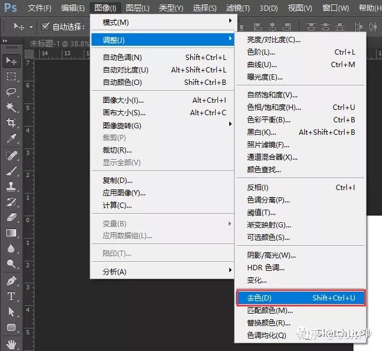This screenshot has width=382, height=351.
Task: Select the History Brush tool
Action: tap(11, 202)
